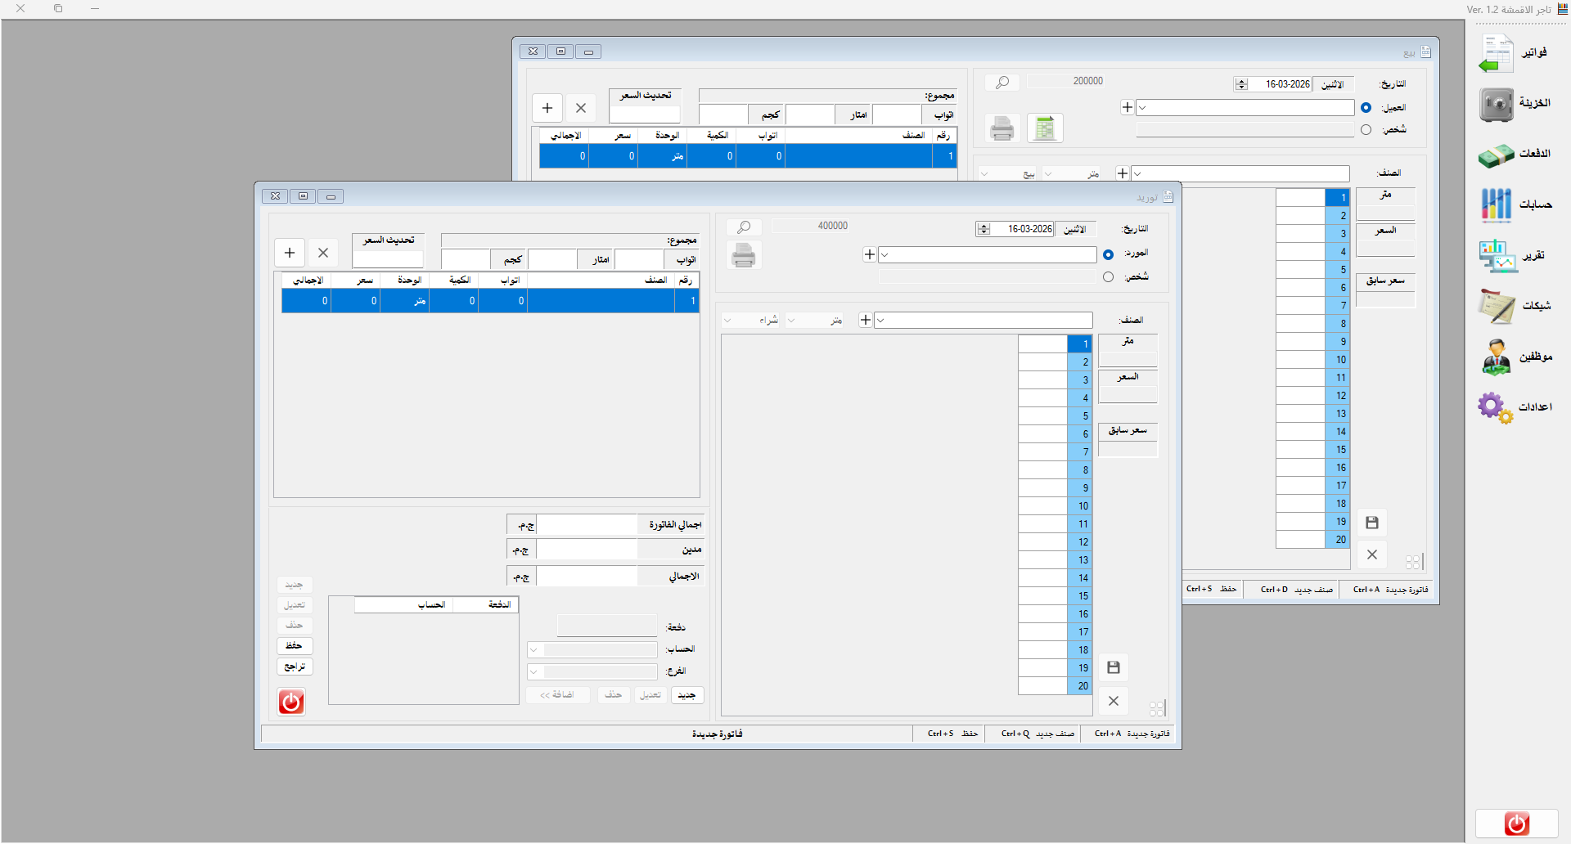Open the الخزينة (Treasury) safe icon
The image size is (1571, 844).
pos(1497,105)
